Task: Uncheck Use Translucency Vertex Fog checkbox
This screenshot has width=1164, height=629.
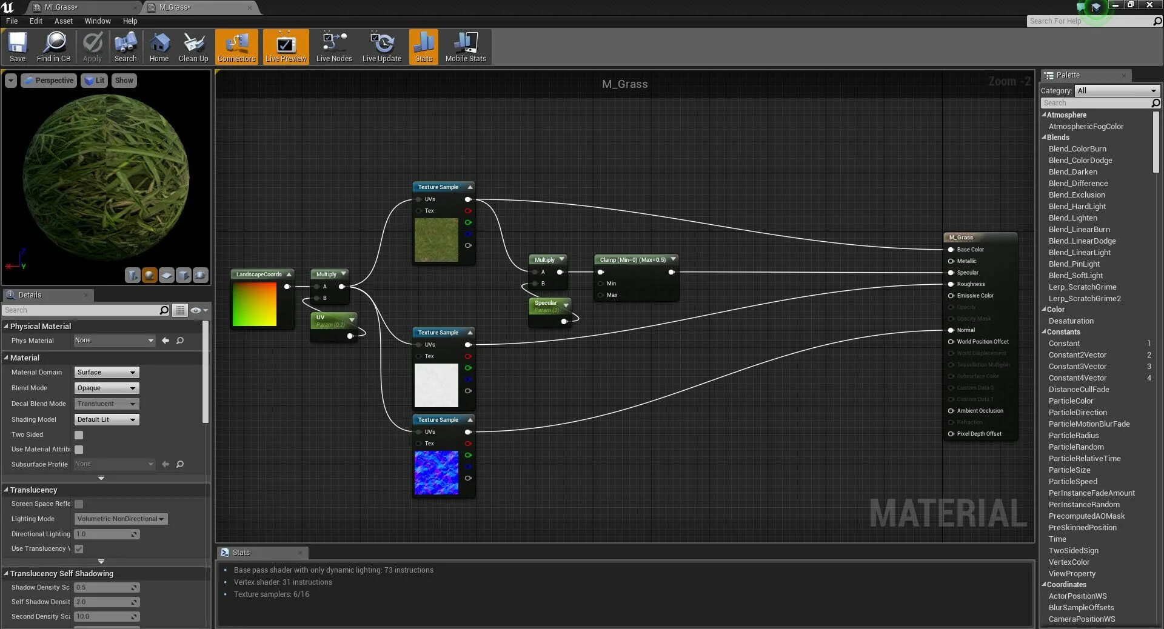Action: pyautogui.click(x=79, y=549)
